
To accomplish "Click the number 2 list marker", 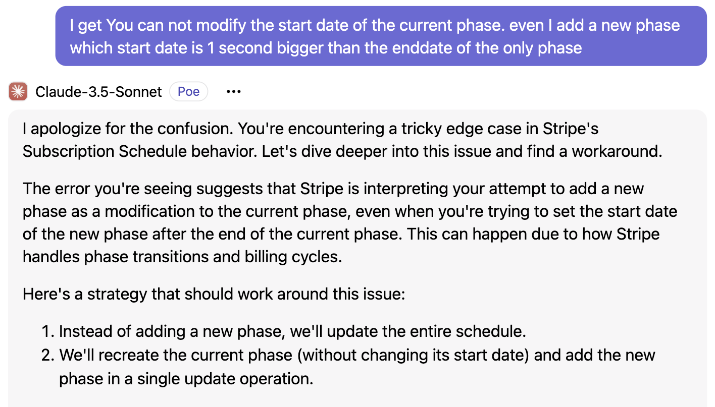I will pos(47,355).
